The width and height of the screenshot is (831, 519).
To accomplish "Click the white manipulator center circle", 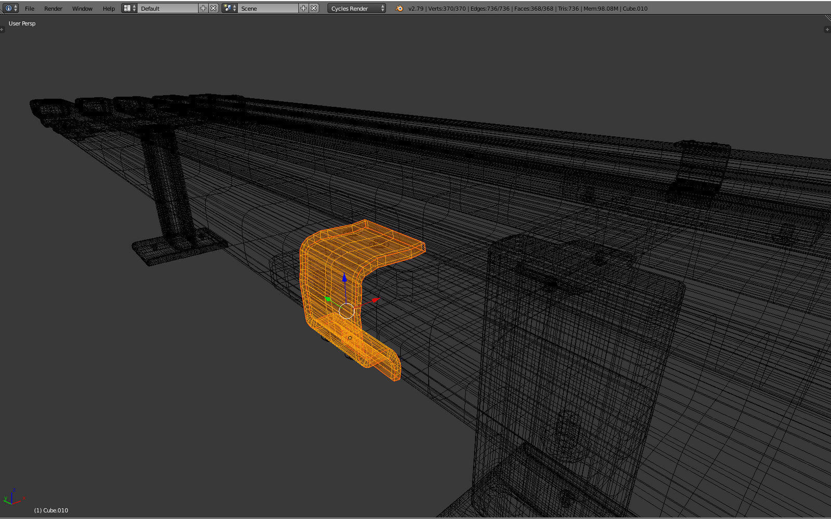I will coord(346,311).
